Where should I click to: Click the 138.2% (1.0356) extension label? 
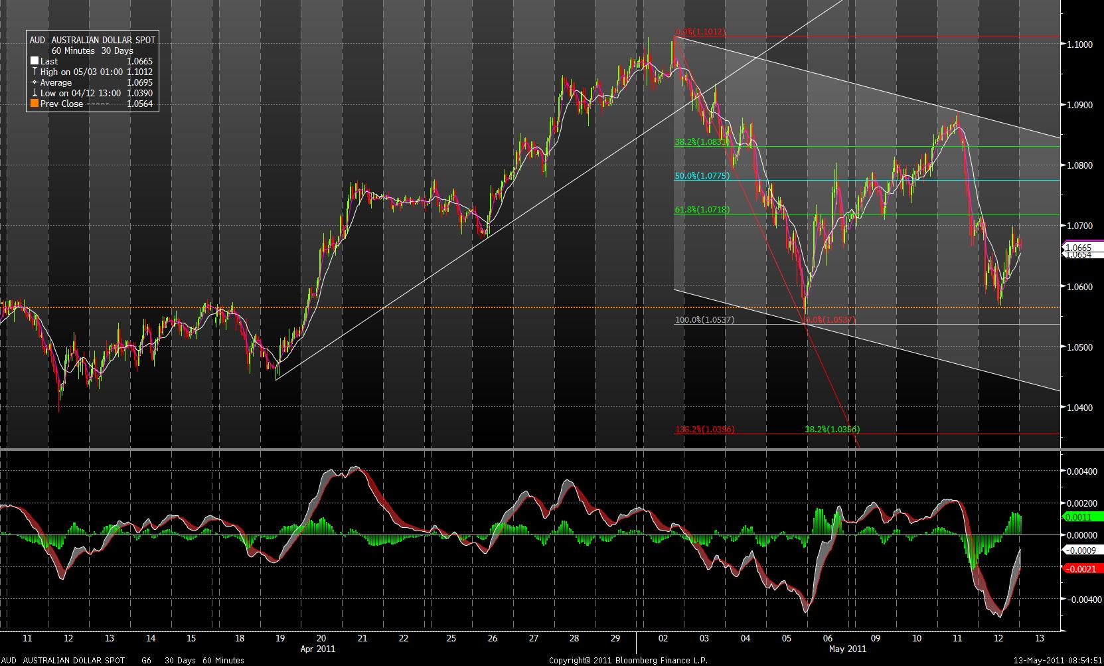point(704,430)
